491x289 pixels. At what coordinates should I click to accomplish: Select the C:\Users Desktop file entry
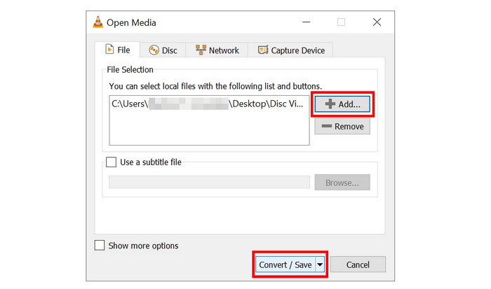208,104
